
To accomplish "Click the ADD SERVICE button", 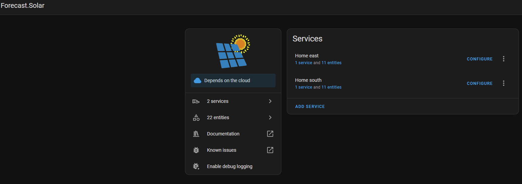I will pos(310,107).
